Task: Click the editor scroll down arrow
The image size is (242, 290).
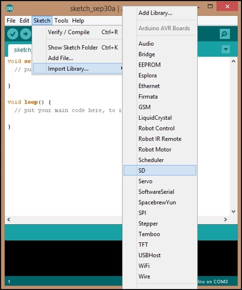Action: coord(233,211)
